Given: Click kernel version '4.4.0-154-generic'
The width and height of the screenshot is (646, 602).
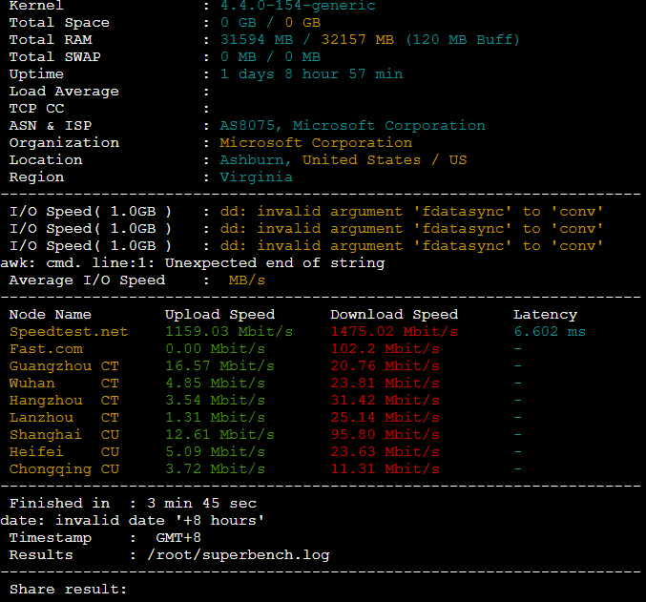Looking at the screenshot, I should 298,6.
